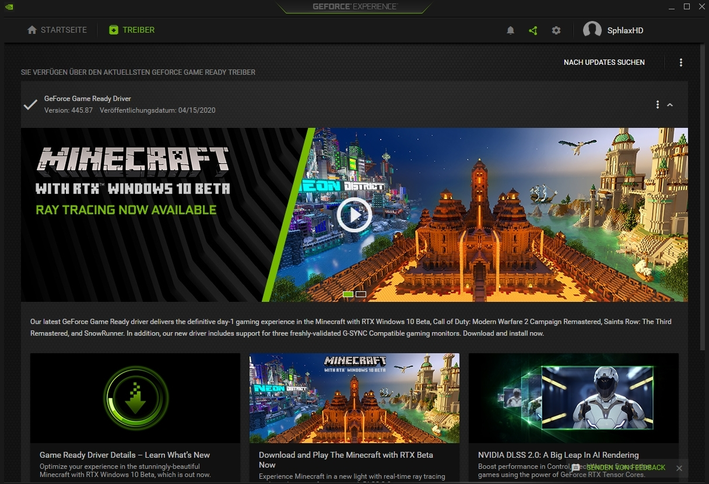The width and height of the screenshot is (709, 484).
Task: Click Nach Updates Suchen
Action: (604, 62)
